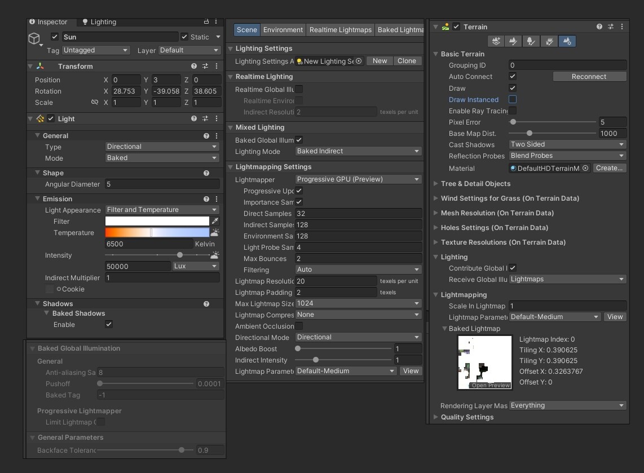Select the Terrain Settings gear tool
This screenshot has width=644, height=473.
click(x=567, y=41)
